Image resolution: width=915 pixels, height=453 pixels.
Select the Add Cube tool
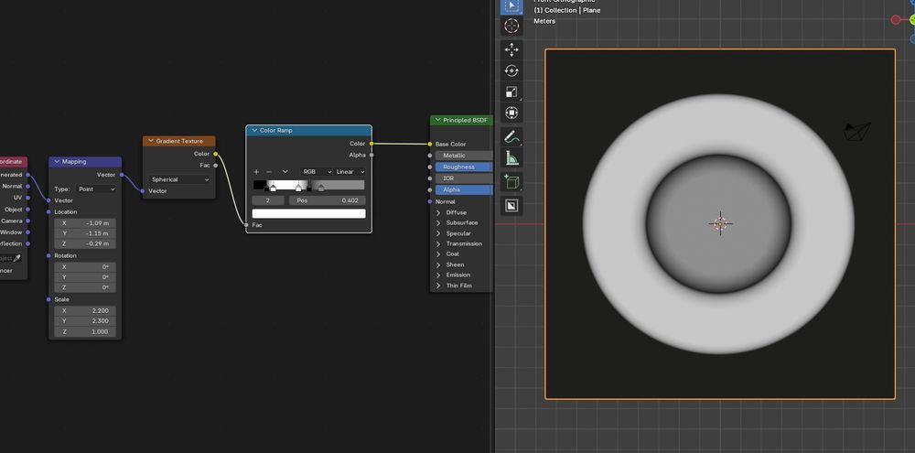click(x=511, y=182)
